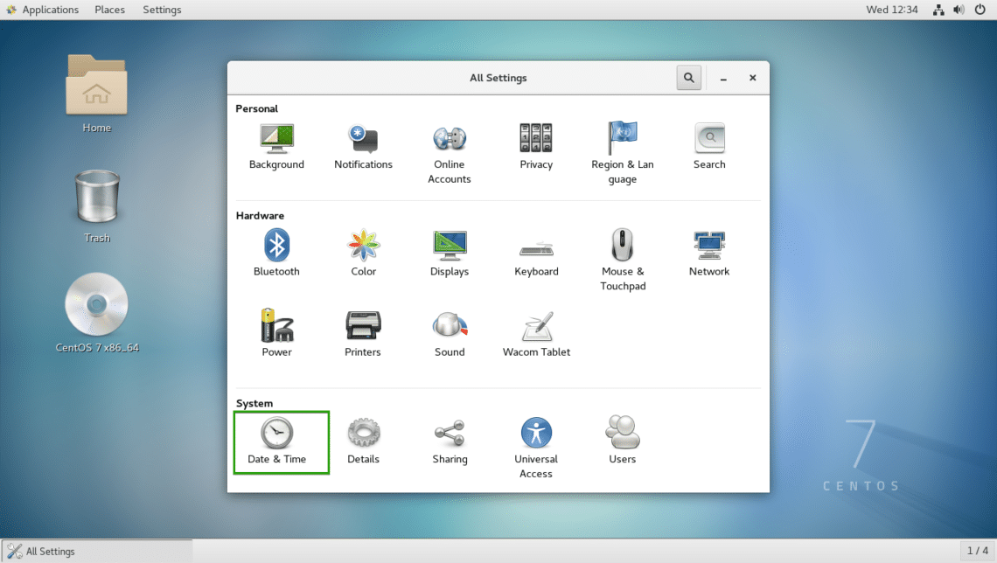Open Power settings
The width and height of the screenshot is (997, 563).
click(276, 332)
